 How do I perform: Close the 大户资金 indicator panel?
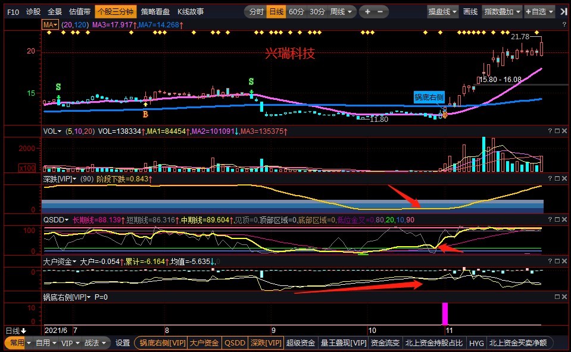(x=565, y=261)
